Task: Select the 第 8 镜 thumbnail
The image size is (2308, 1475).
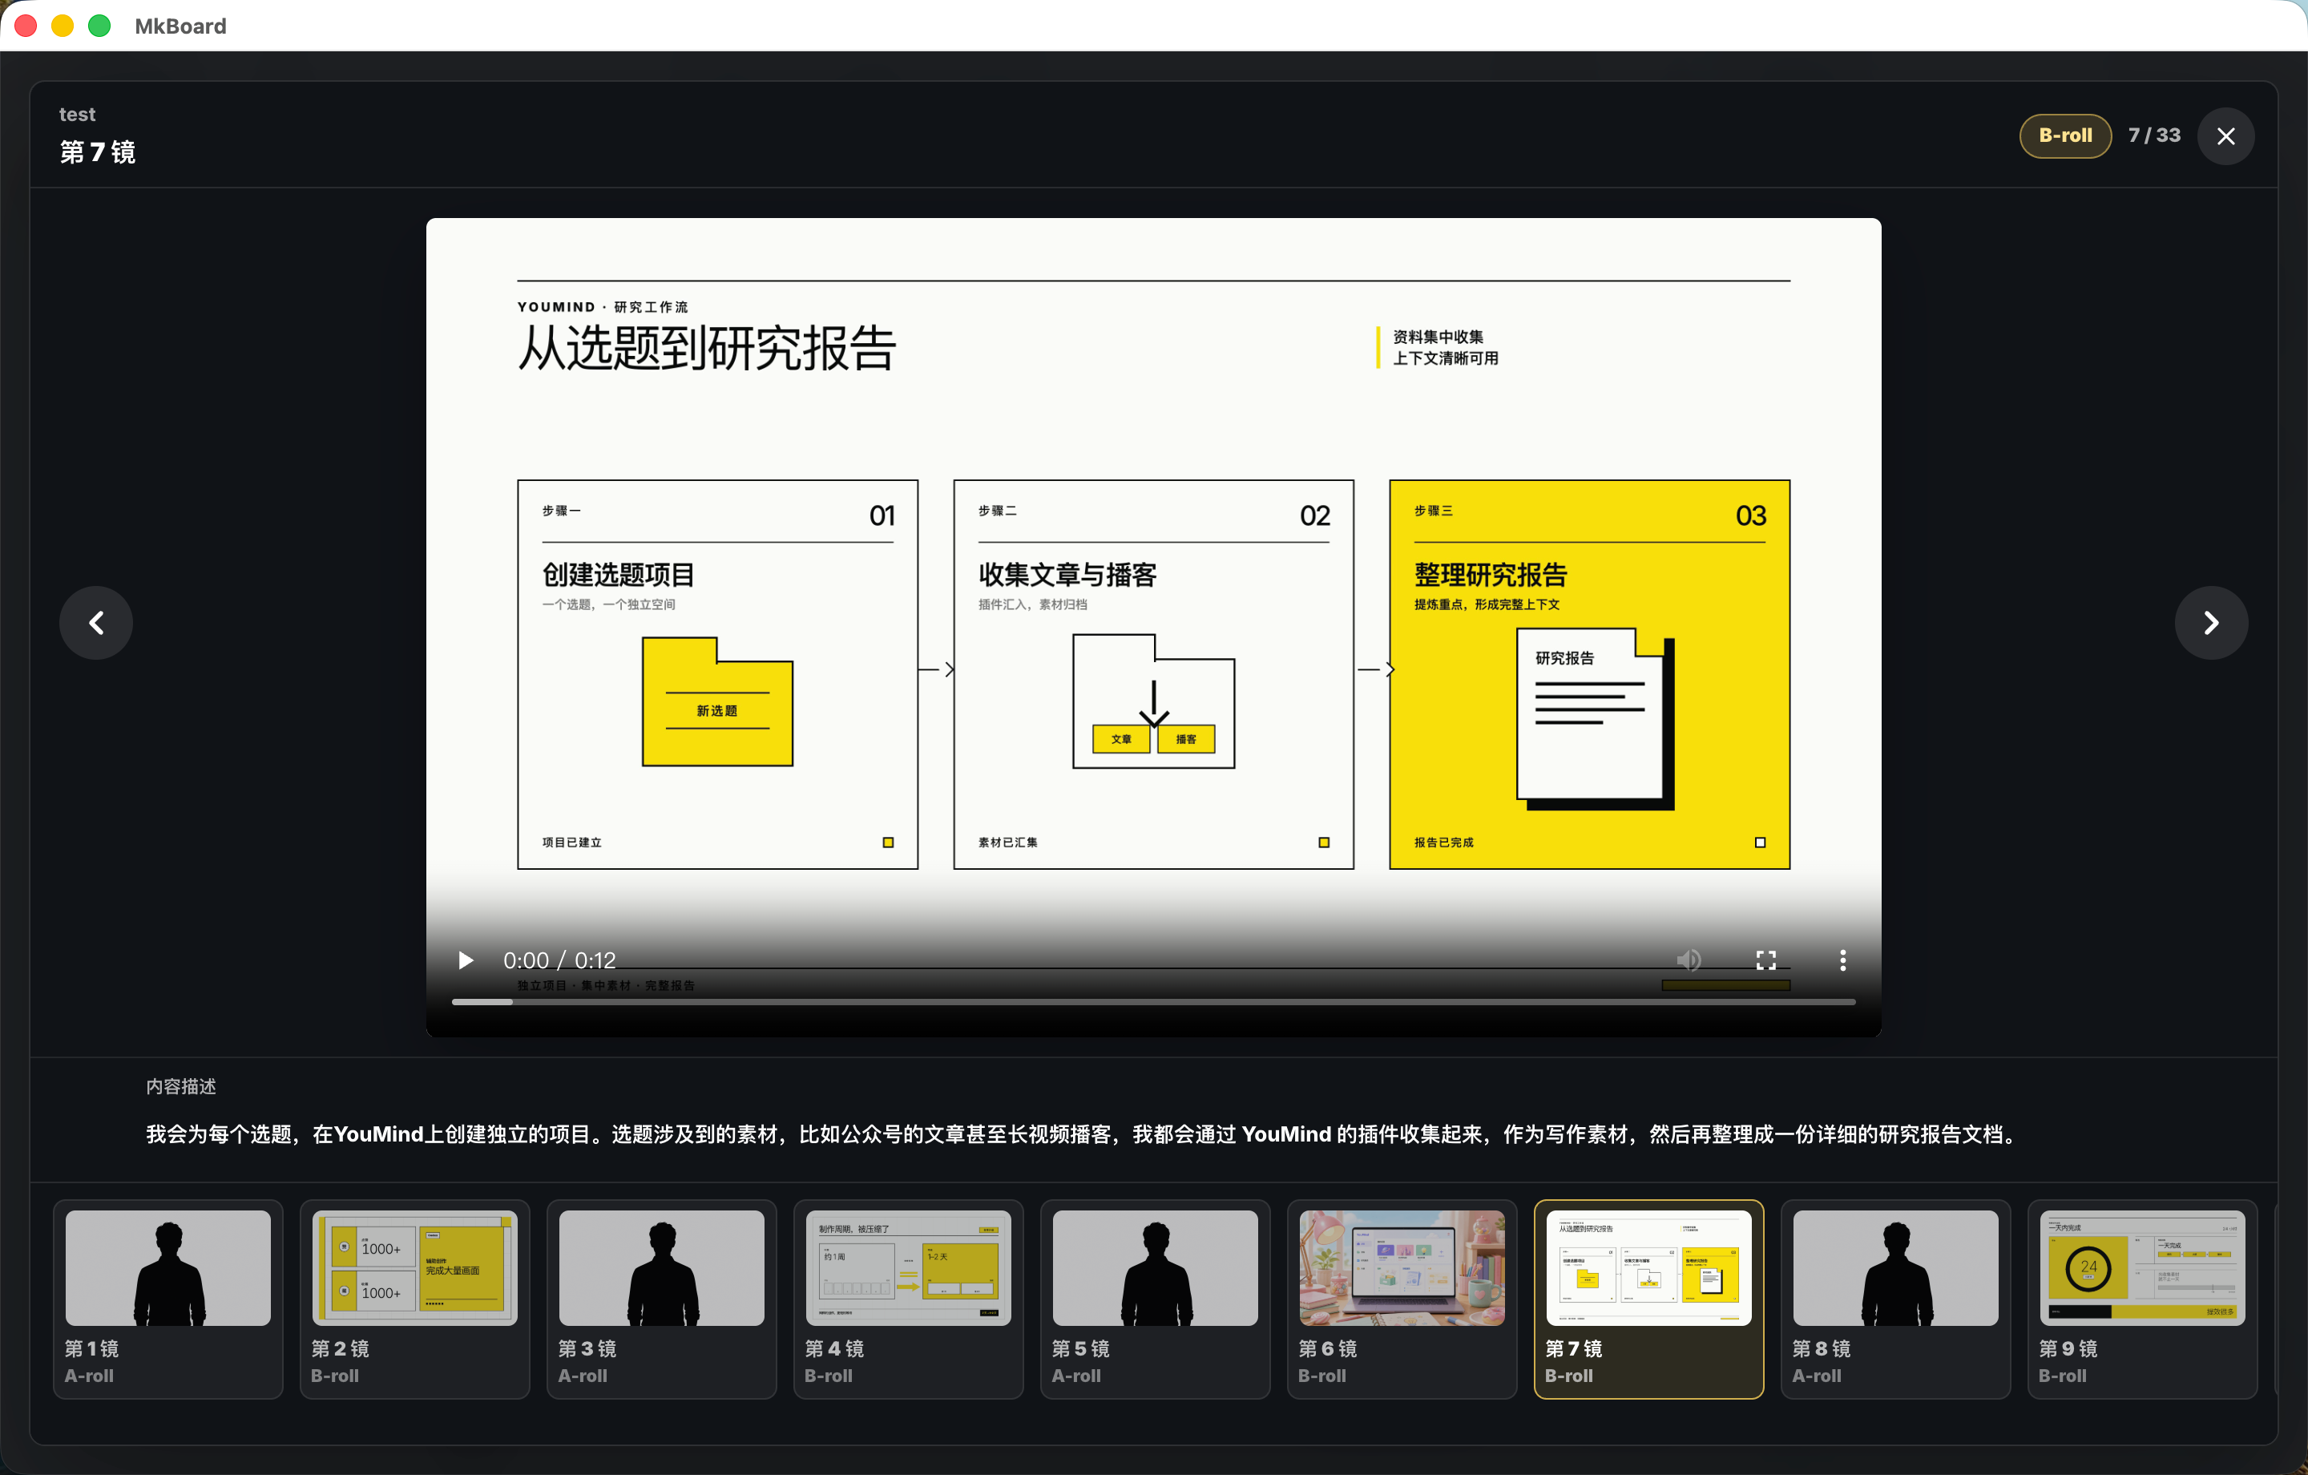Action: pos(1895,1299)
